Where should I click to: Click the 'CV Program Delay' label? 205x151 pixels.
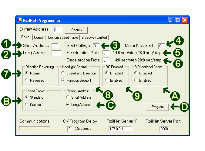point(80,121)
